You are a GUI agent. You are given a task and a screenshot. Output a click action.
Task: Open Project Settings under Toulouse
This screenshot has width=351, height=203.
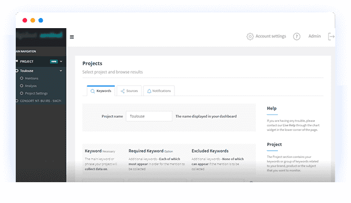pyautogui.click(x=36, y=93)
